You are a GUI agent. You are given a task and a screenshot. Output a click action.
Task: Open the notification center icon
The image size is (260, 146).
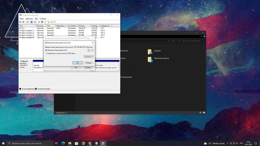[256, 143]
